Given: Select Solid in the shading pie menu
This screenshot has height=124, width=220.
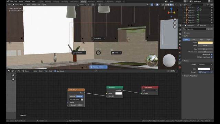Looking at the screenshot, I should click(116, 53).
